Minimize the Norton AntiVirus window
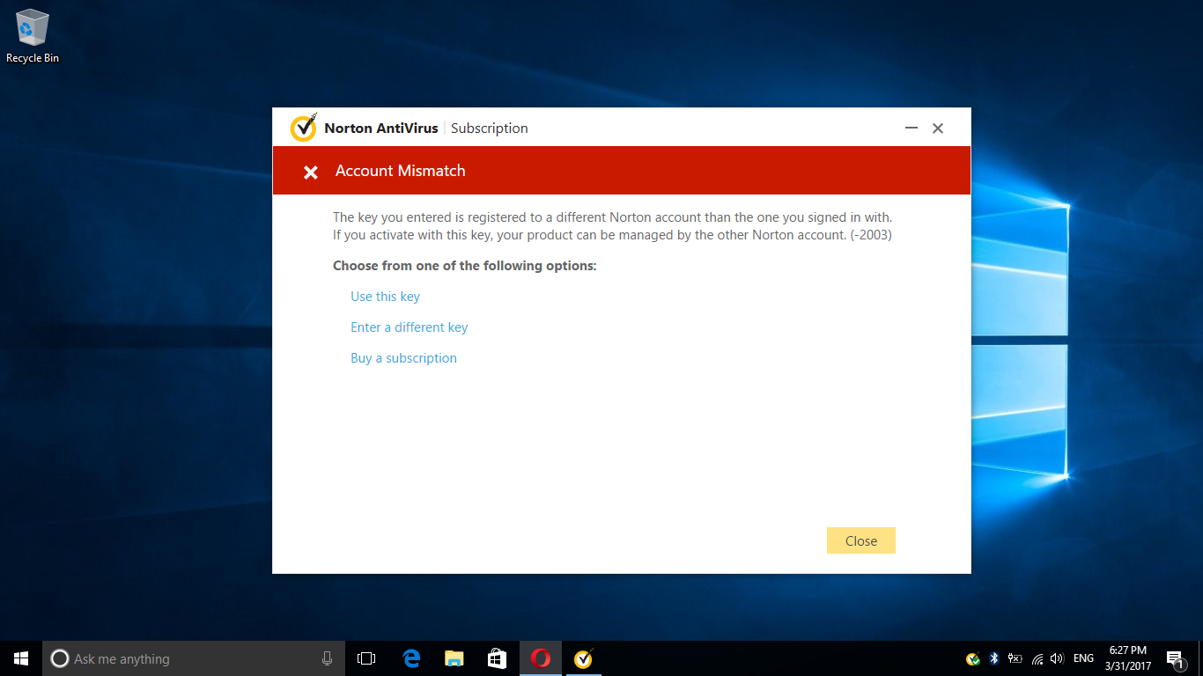The height and width of the screenshot is (676, 1203). [x=911, y=129]
